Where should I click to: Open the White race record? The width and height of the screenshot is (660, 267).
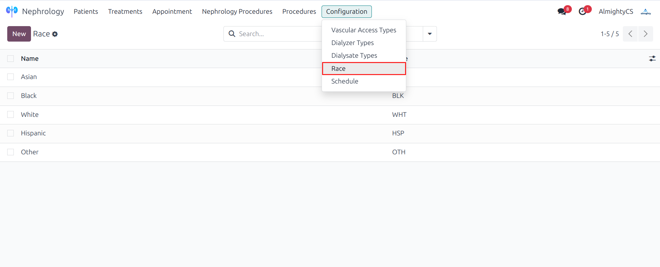pos(30,115)
